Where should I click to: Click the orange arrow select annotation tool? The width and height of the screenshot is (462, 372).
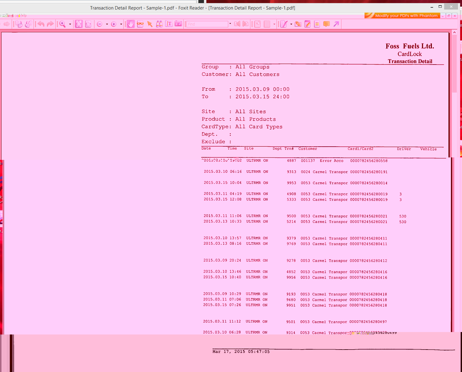pyautogui.click(x=150, y=24)
